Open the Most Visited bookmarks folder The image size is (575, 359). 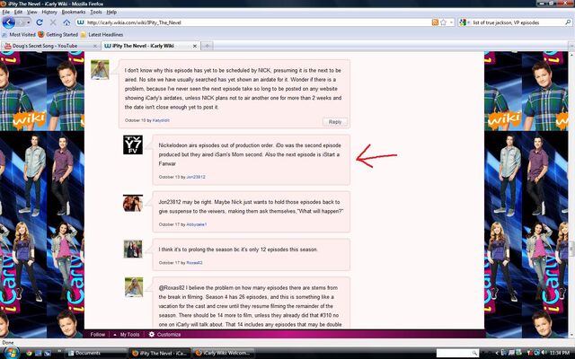tap(19, 34)
